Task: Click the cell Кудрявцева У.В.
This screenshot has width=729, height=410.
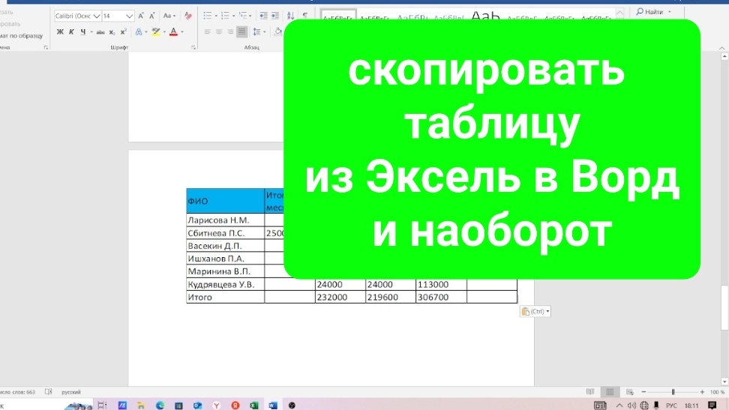Action: point(226,284)
